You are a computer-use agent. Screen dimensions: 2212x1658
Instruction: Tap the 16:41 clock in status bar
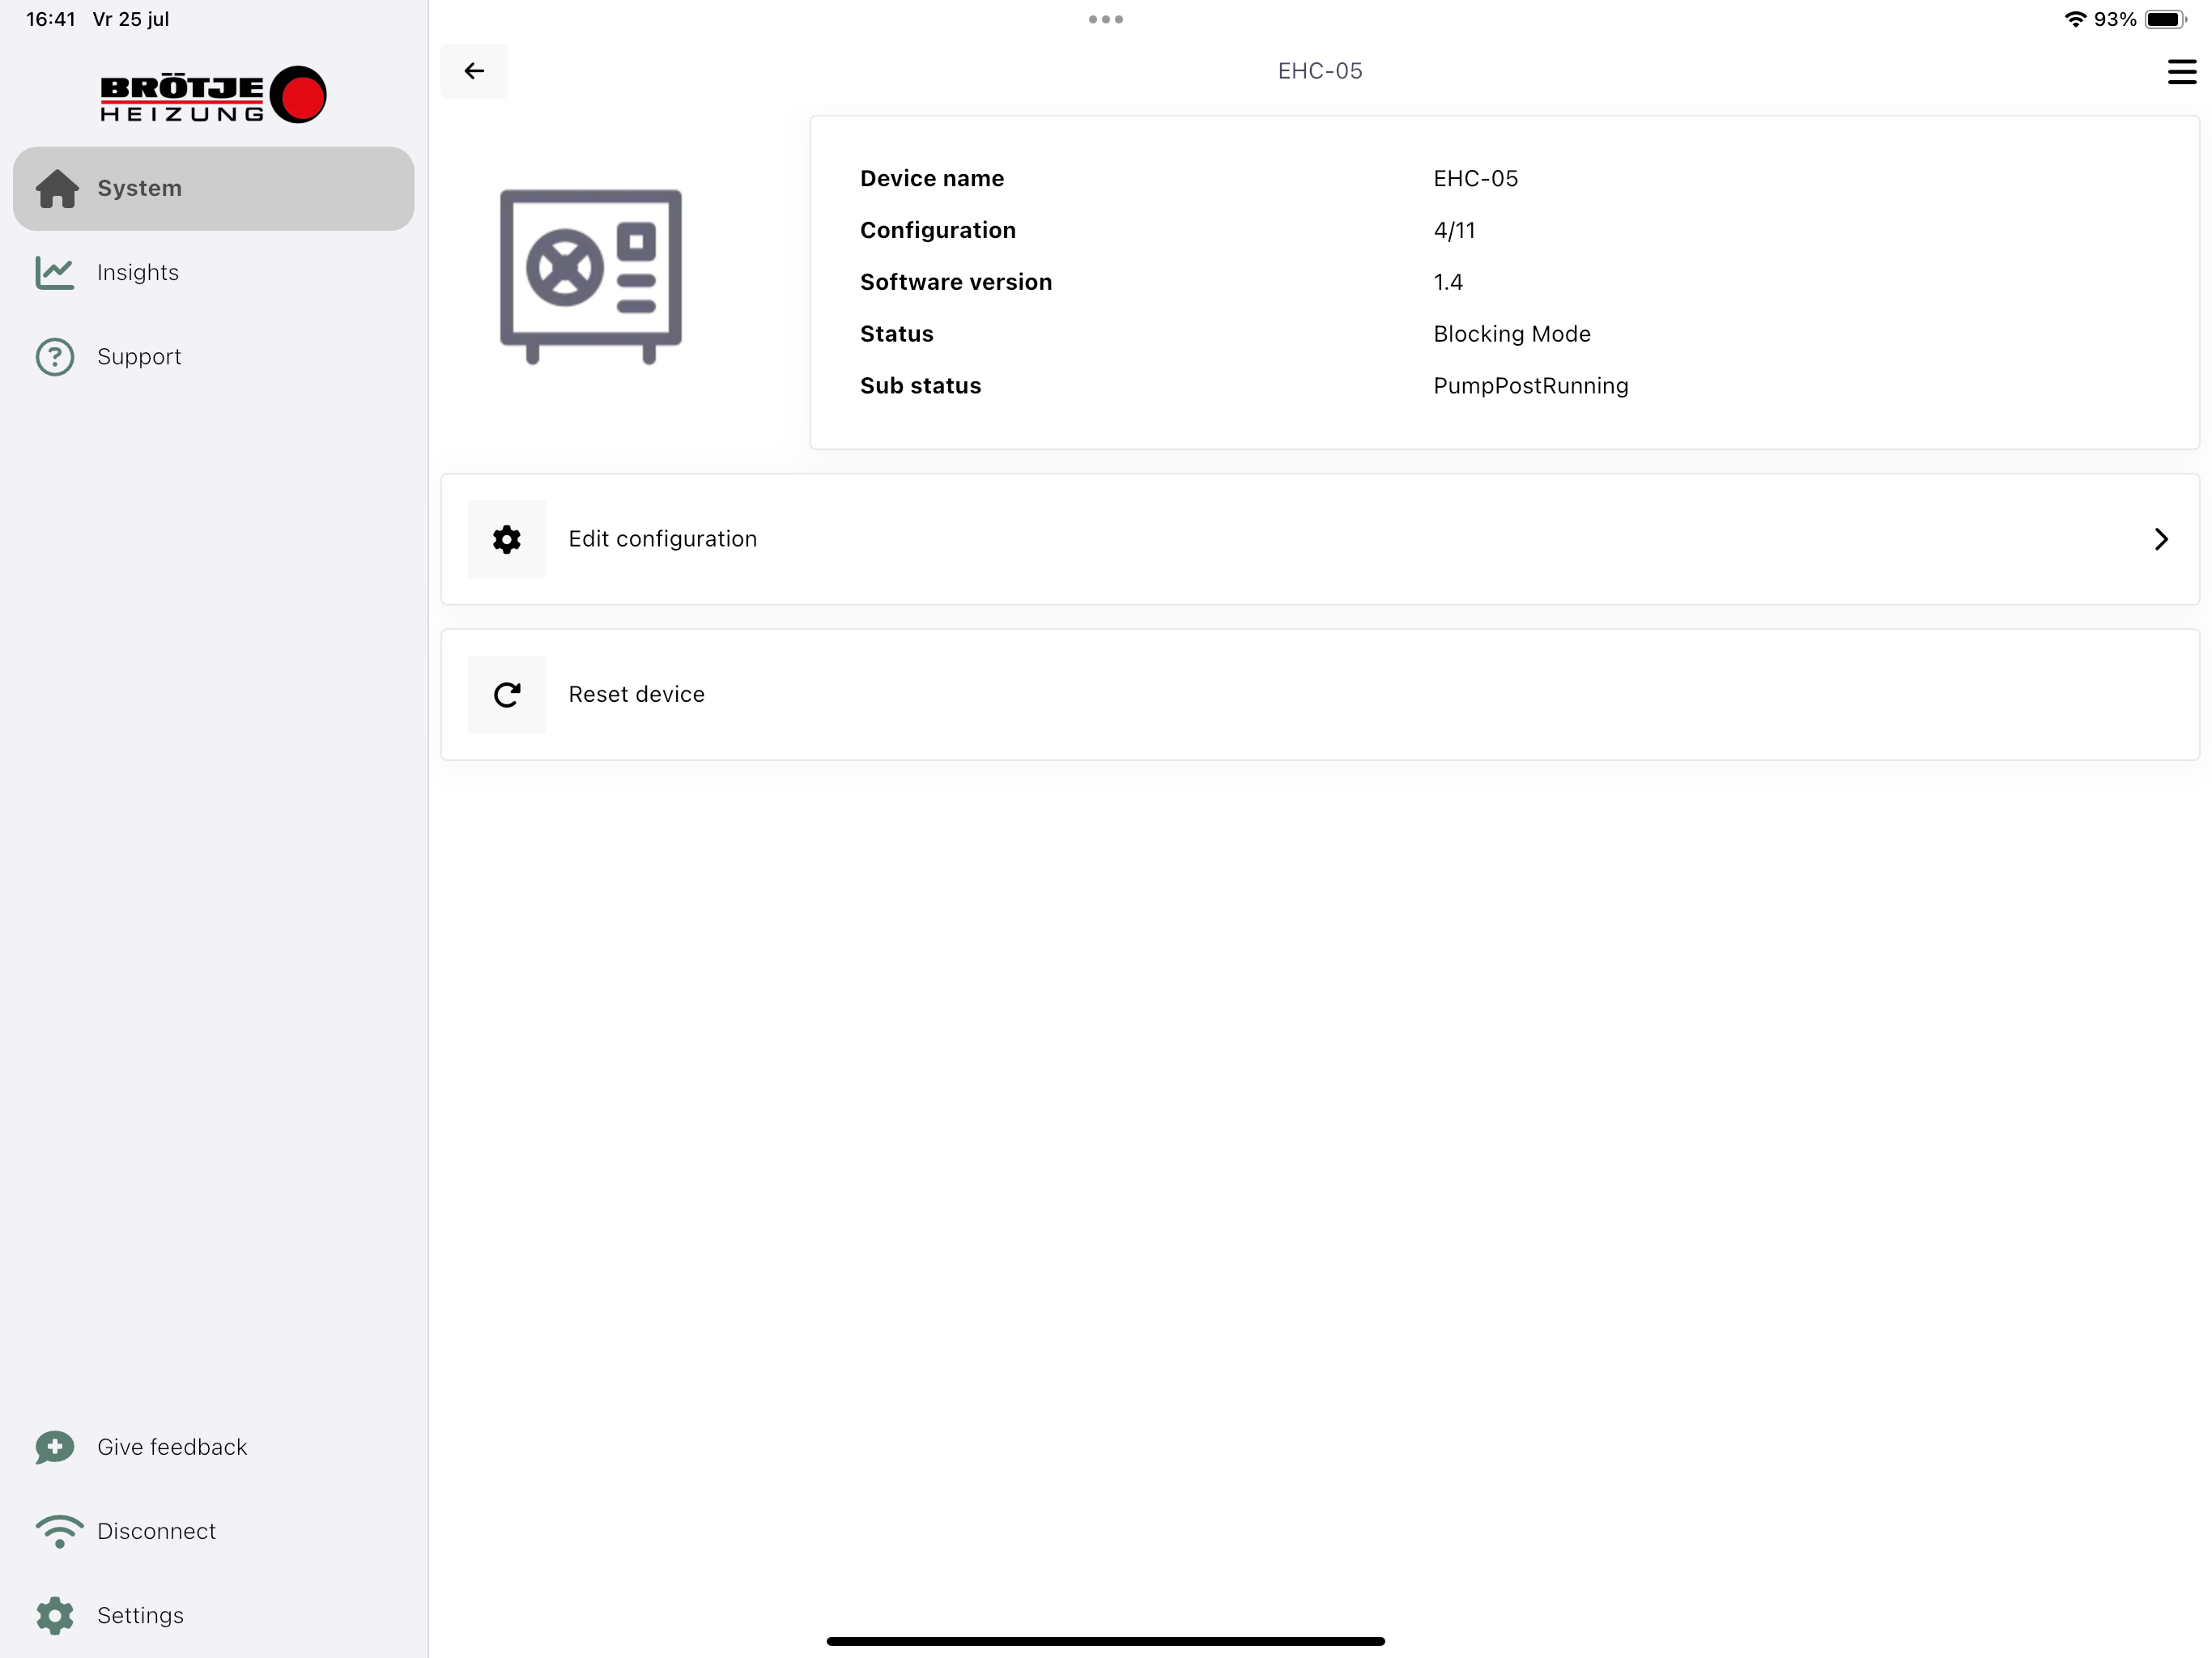point(51,19)
